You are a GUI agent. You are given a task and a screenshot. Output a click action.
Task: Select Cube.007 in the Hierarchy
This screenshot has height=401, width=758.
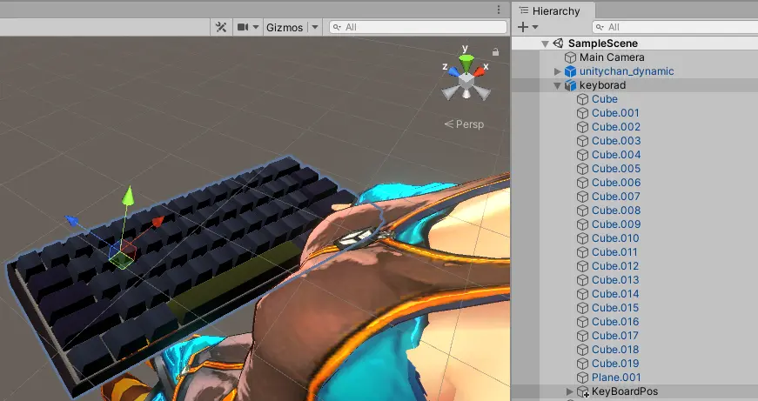616,197
